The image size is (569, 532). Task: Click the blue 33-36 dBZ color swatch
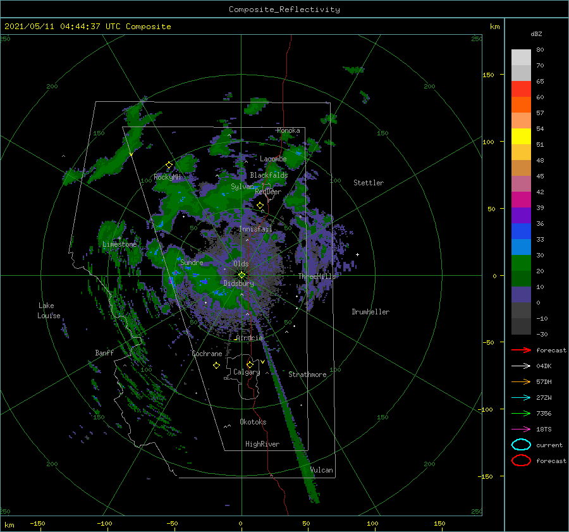pos(521,232)
